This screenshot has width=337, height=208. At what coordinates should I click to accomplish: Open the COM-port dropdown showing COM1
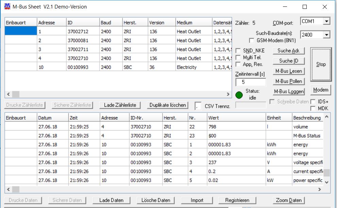click(326, 21)
